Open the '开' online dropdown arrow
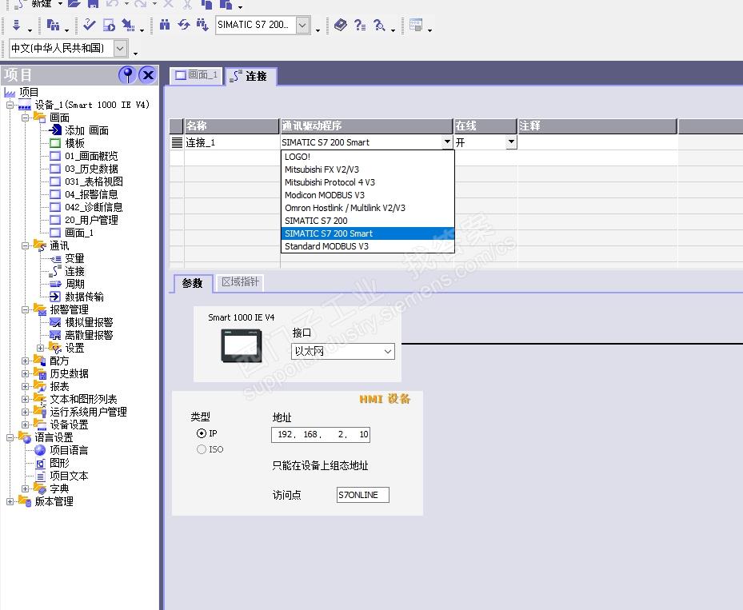Image resolution: width=743 pixels, height=610 pixels. click(x=511, y=142)
